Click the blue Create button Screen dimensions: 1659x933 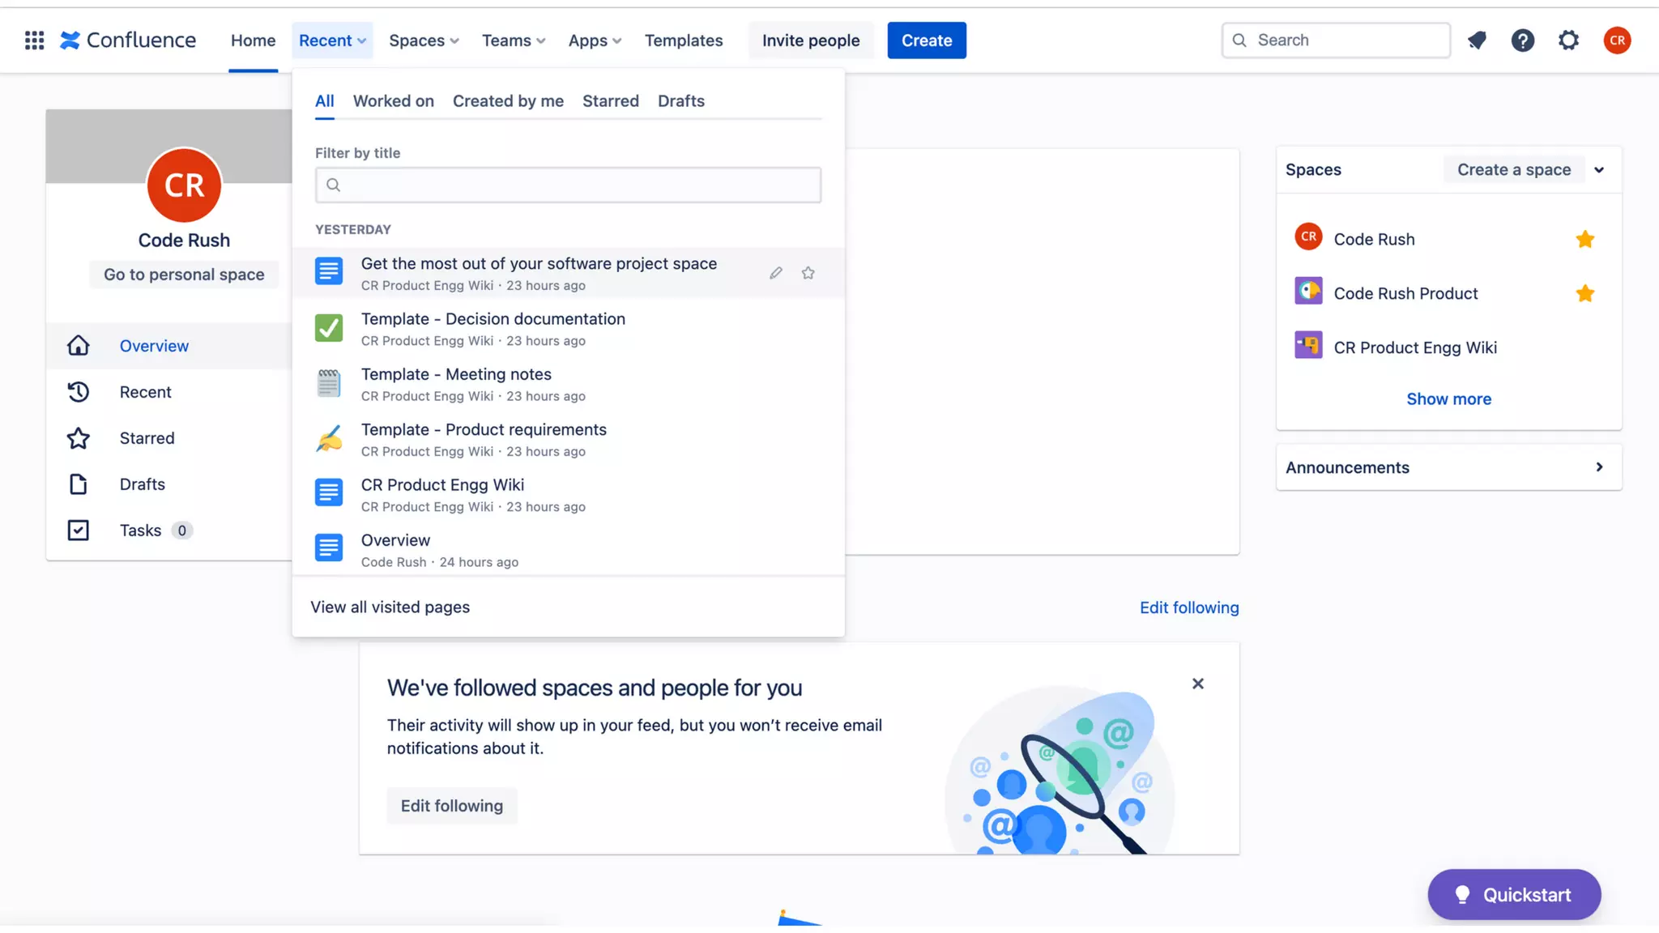(x=926, y=40)
